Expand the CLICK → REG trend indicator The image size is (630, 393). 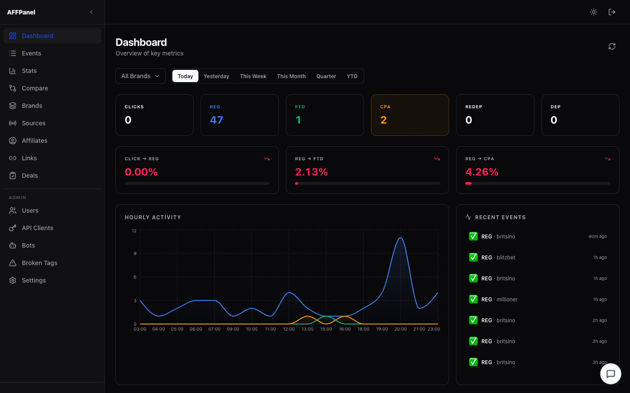(x=266, y=159)
